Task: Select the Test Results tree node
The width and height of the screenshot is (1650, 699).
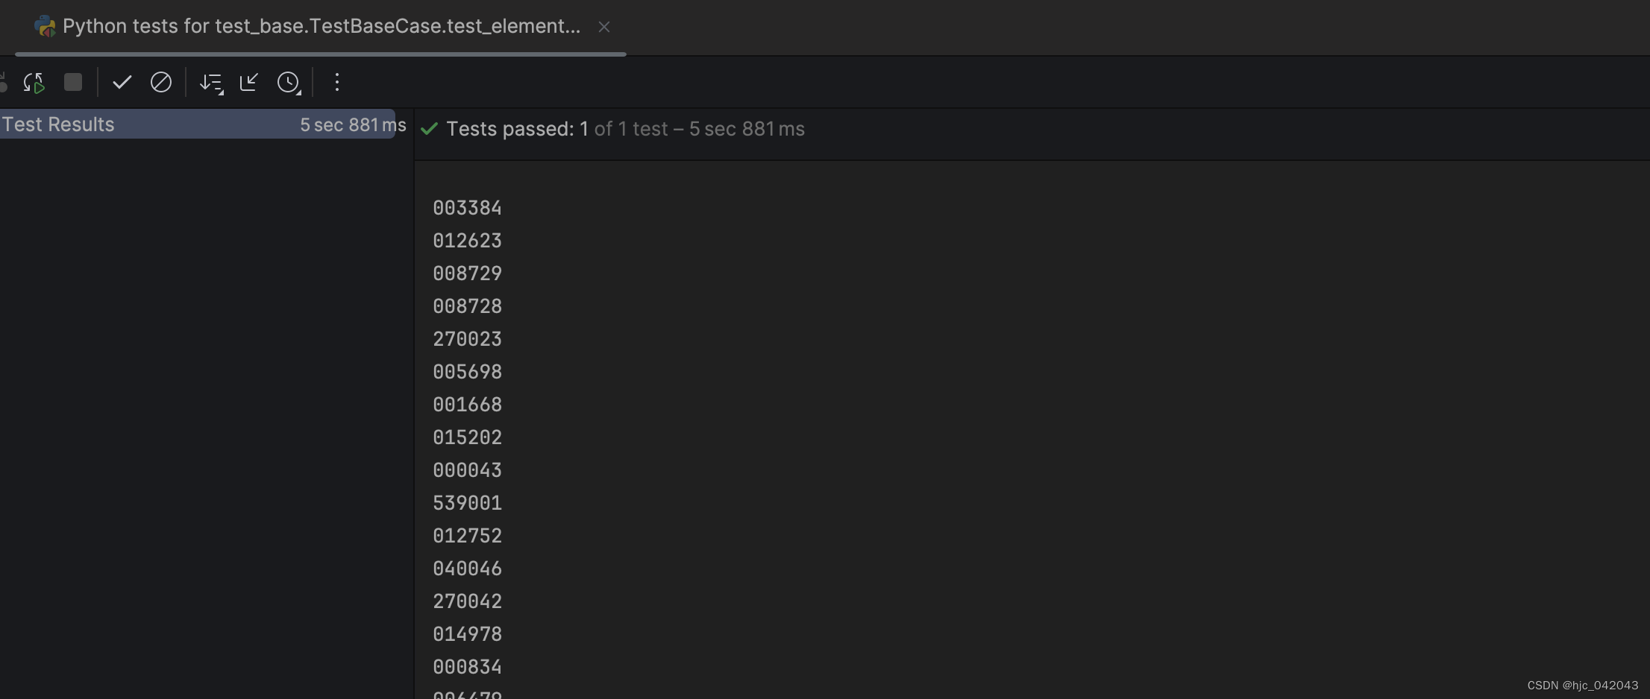Action: tap(198, 124)
